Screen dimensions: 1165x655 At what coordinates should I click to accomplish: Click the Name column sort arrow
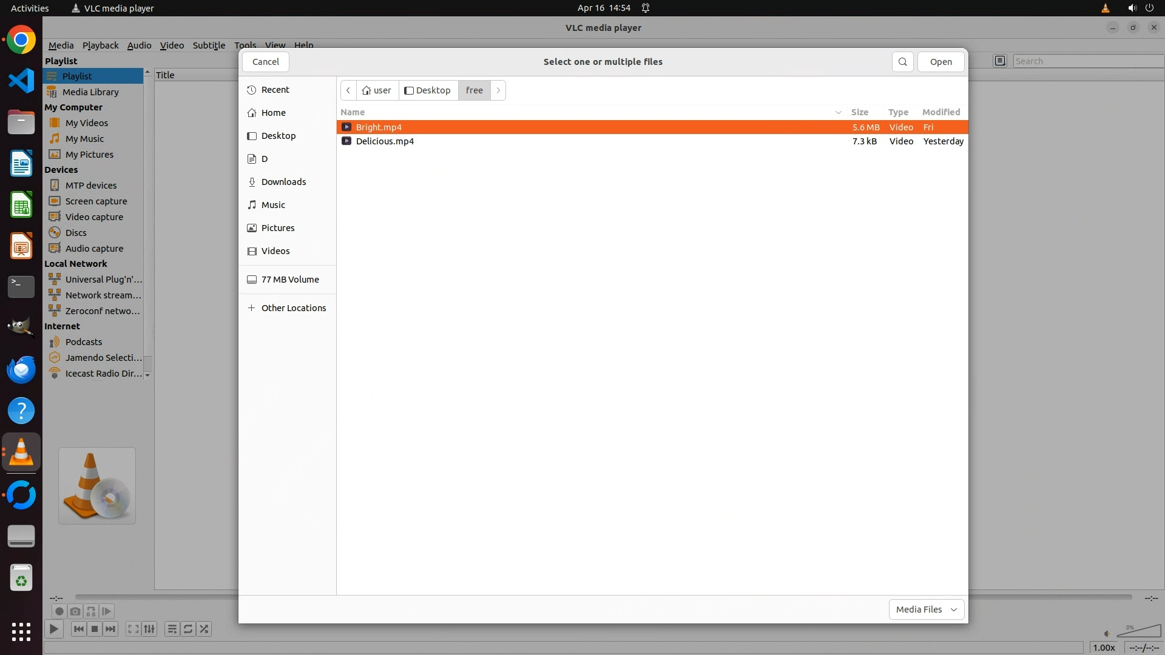click(x=838, y=112)
